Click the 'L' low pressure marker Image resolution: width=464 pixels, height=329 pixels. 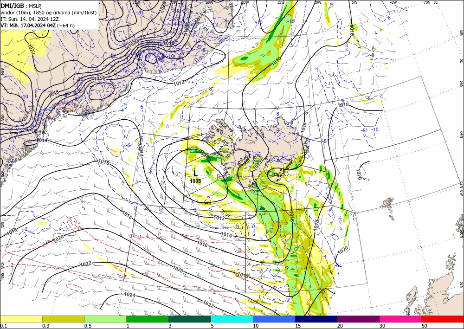click(x=195, y=174)
